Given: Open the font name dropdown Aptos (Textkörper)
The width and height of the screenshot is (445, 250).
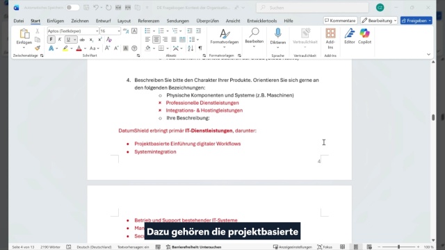Looking at the screenshot, I should point(97,31).
